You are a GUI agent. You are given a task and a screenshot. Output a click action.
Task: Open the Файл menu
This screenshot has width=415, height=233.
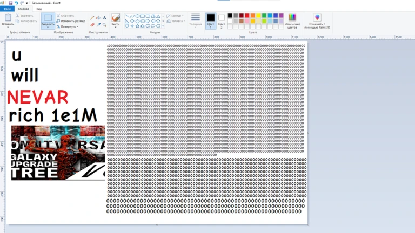tap(7, 9)
